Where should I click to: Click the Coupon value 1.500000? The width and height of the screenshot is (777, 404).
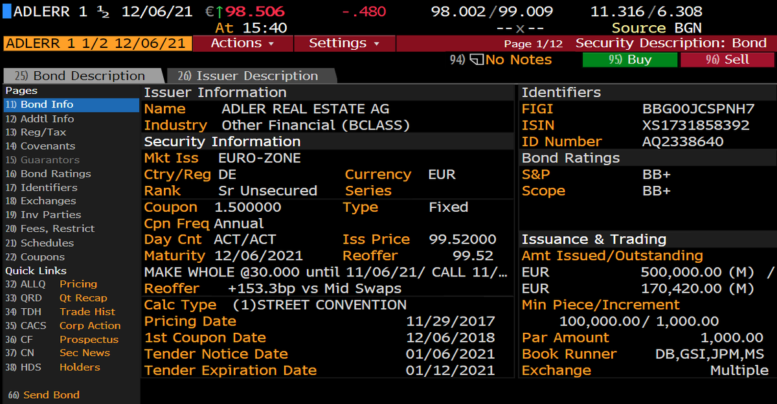point(247,207)
